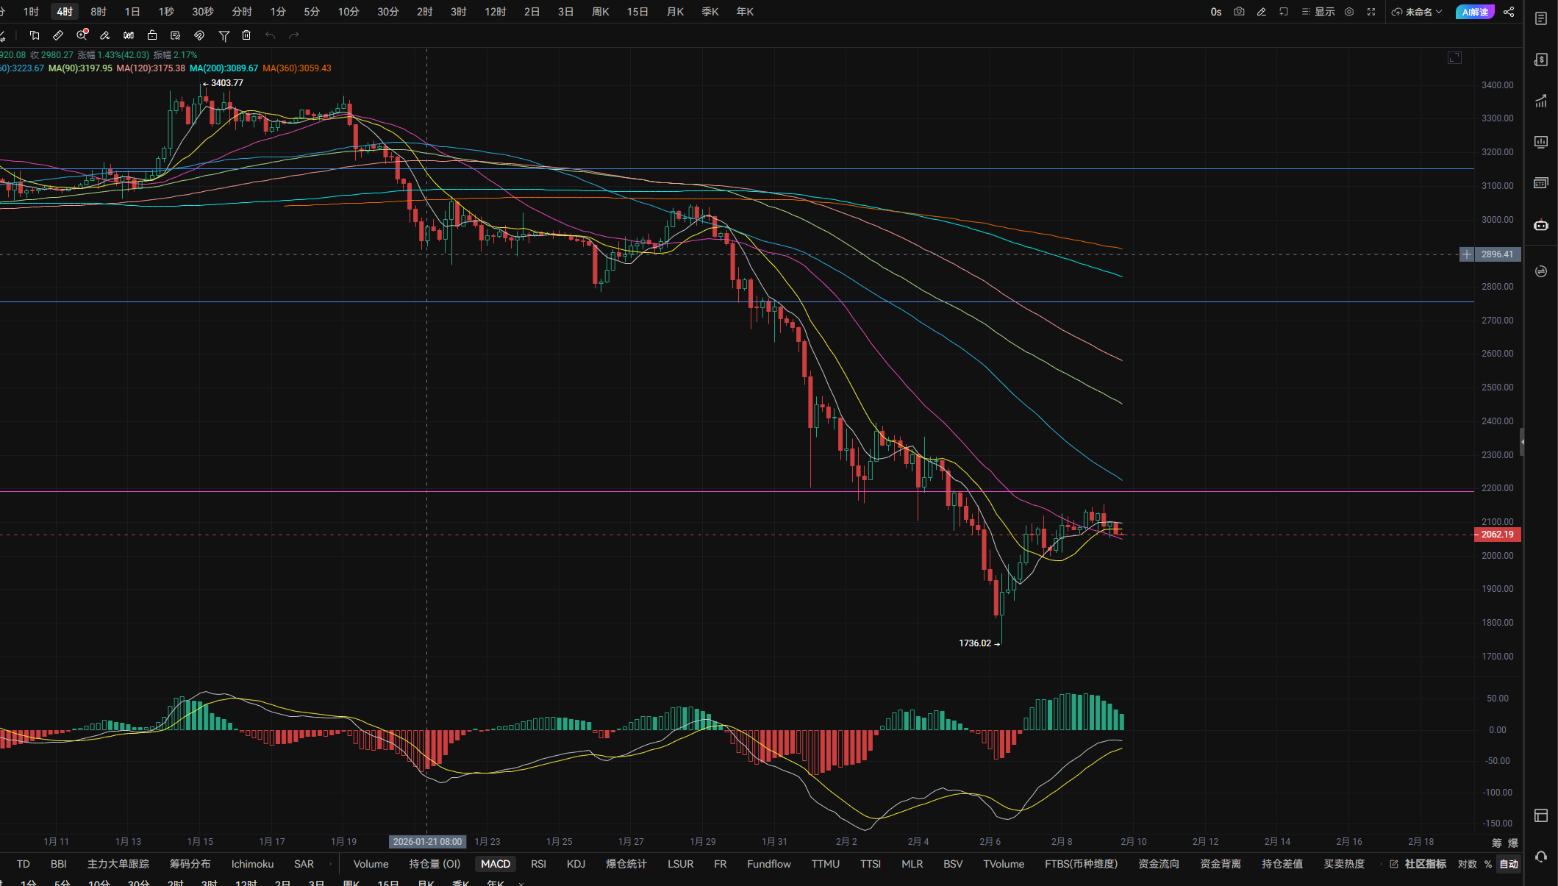The width and height of the screenshot is (1558, 886).
Task: Switch to the 1日 timeframe
Action: point(132,12)
